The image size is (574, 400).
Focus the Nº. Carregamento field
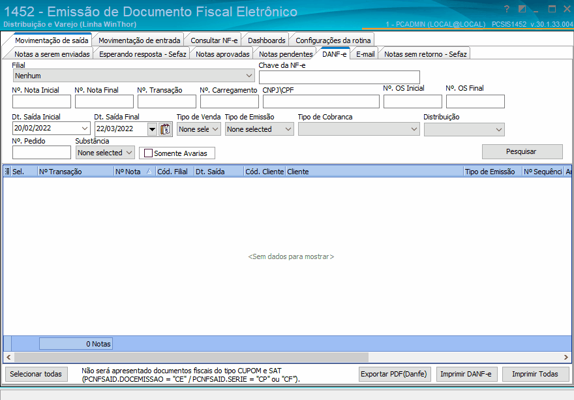click(x=230, y=101)
